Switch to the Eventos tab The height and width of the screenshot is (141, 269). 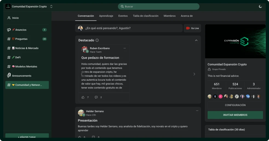click(123, 16)
